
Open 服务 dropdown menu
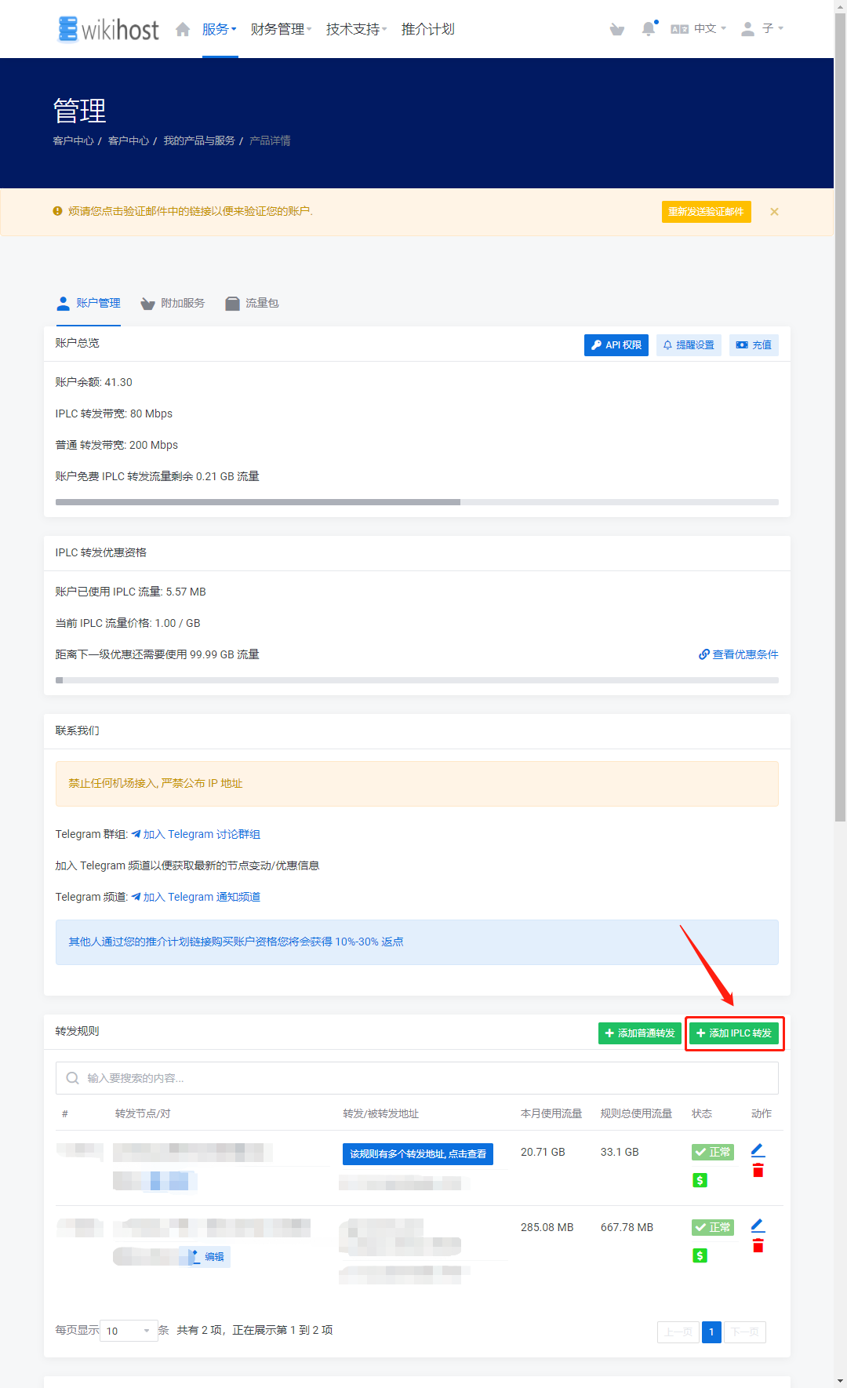[x=220, y=29]
